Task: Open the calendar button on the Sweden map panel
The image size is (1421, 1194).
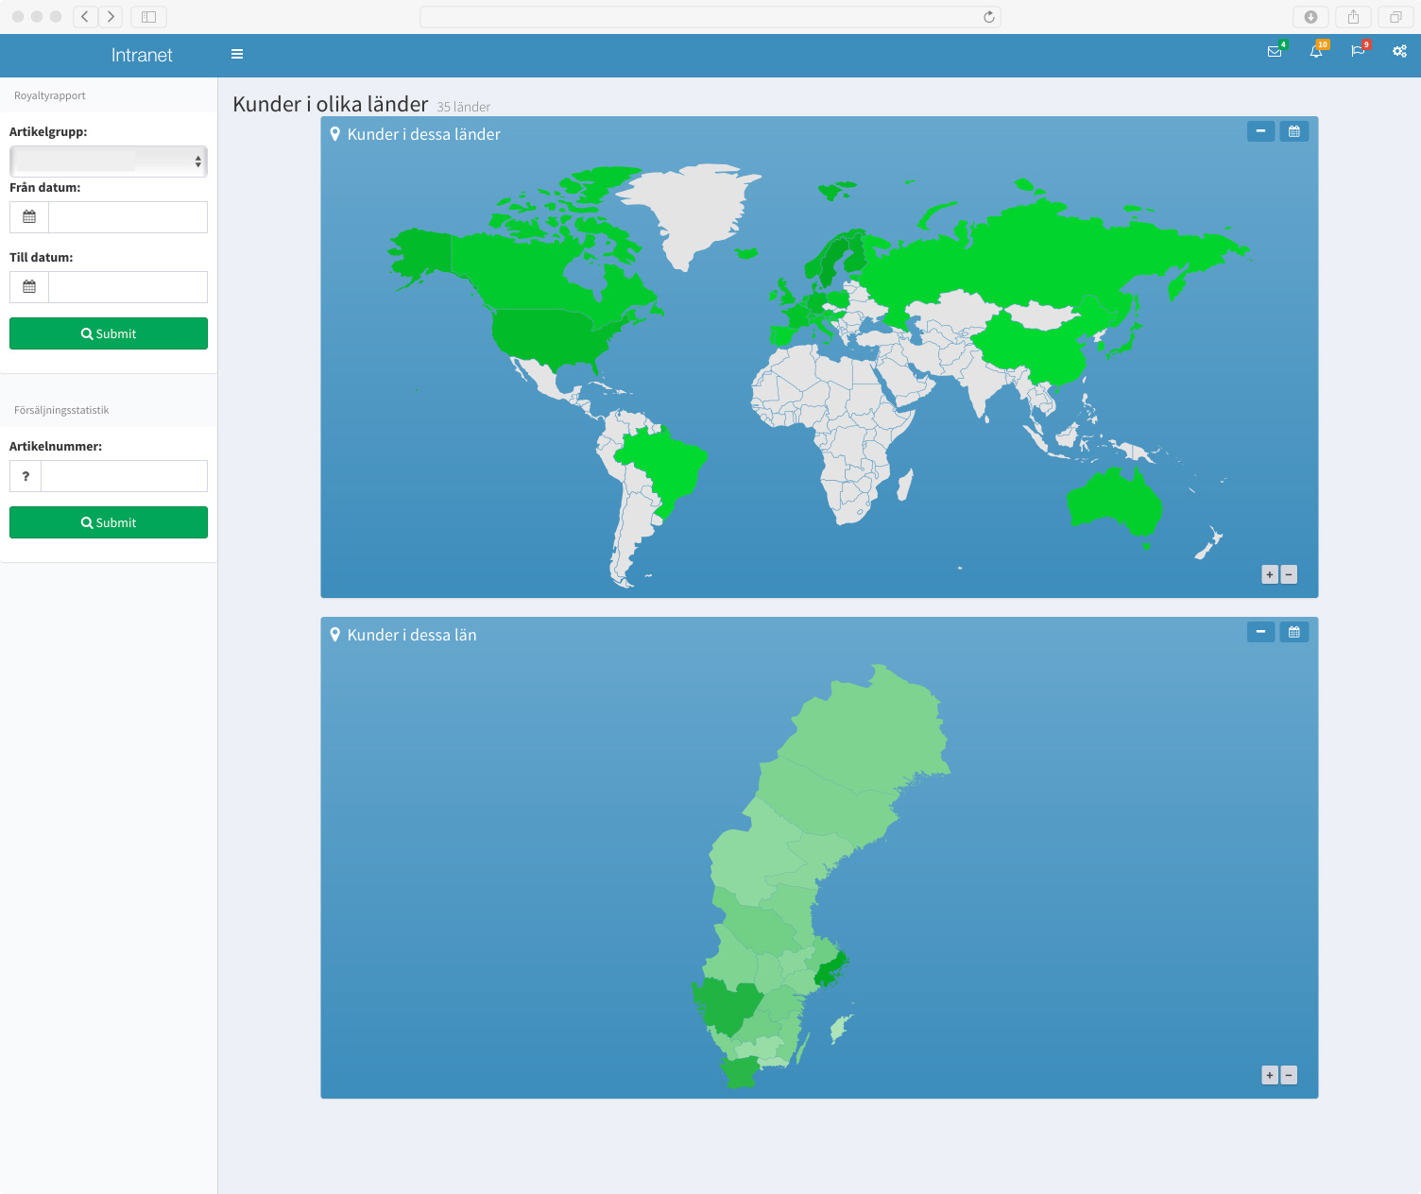Action: point(1294,632)
